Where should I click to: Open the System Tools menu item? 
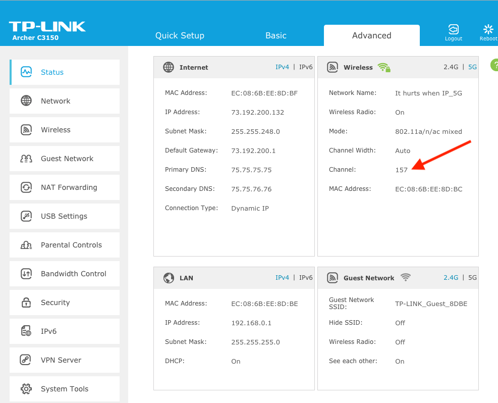tap(65, 389)
